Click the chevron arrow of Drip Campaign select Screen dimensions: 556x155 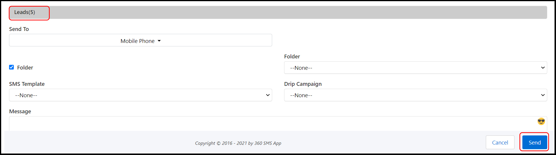click(543, 95)
